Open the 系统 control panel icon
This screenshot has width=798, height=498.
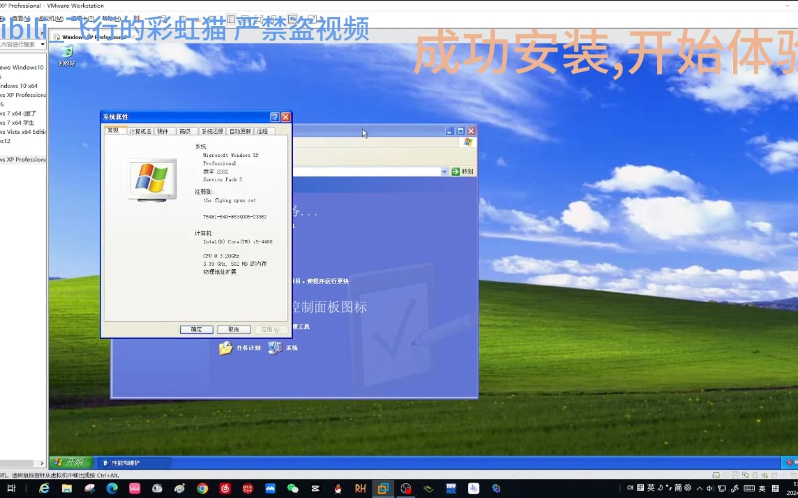tap(283, 348)
